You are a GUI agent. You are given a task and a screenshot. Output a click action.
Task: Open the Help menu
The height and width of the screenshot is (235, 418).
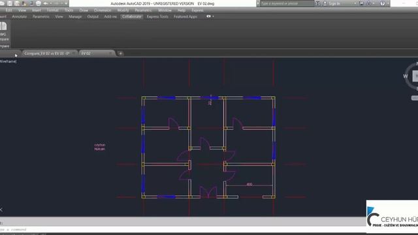pyautogui.click(x=182, y=10)
